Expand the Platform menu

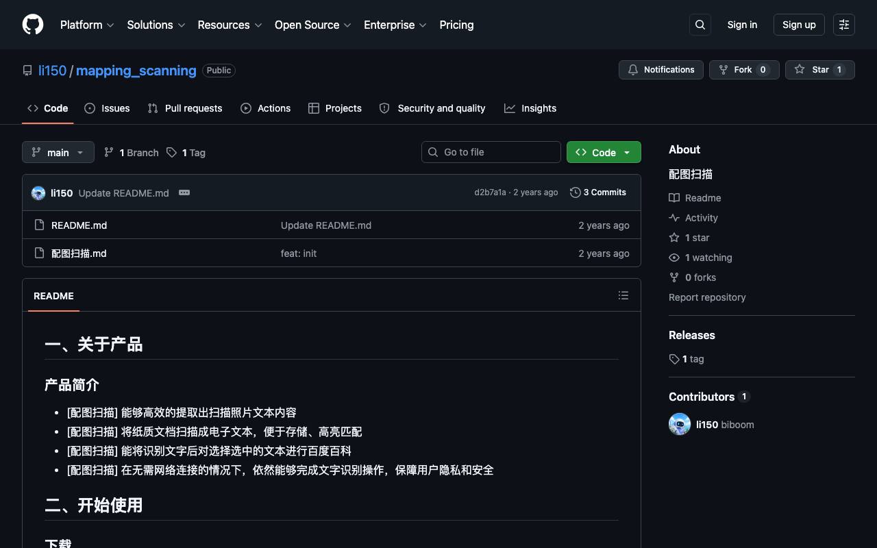pyautogui.click(x=87, y=25)
